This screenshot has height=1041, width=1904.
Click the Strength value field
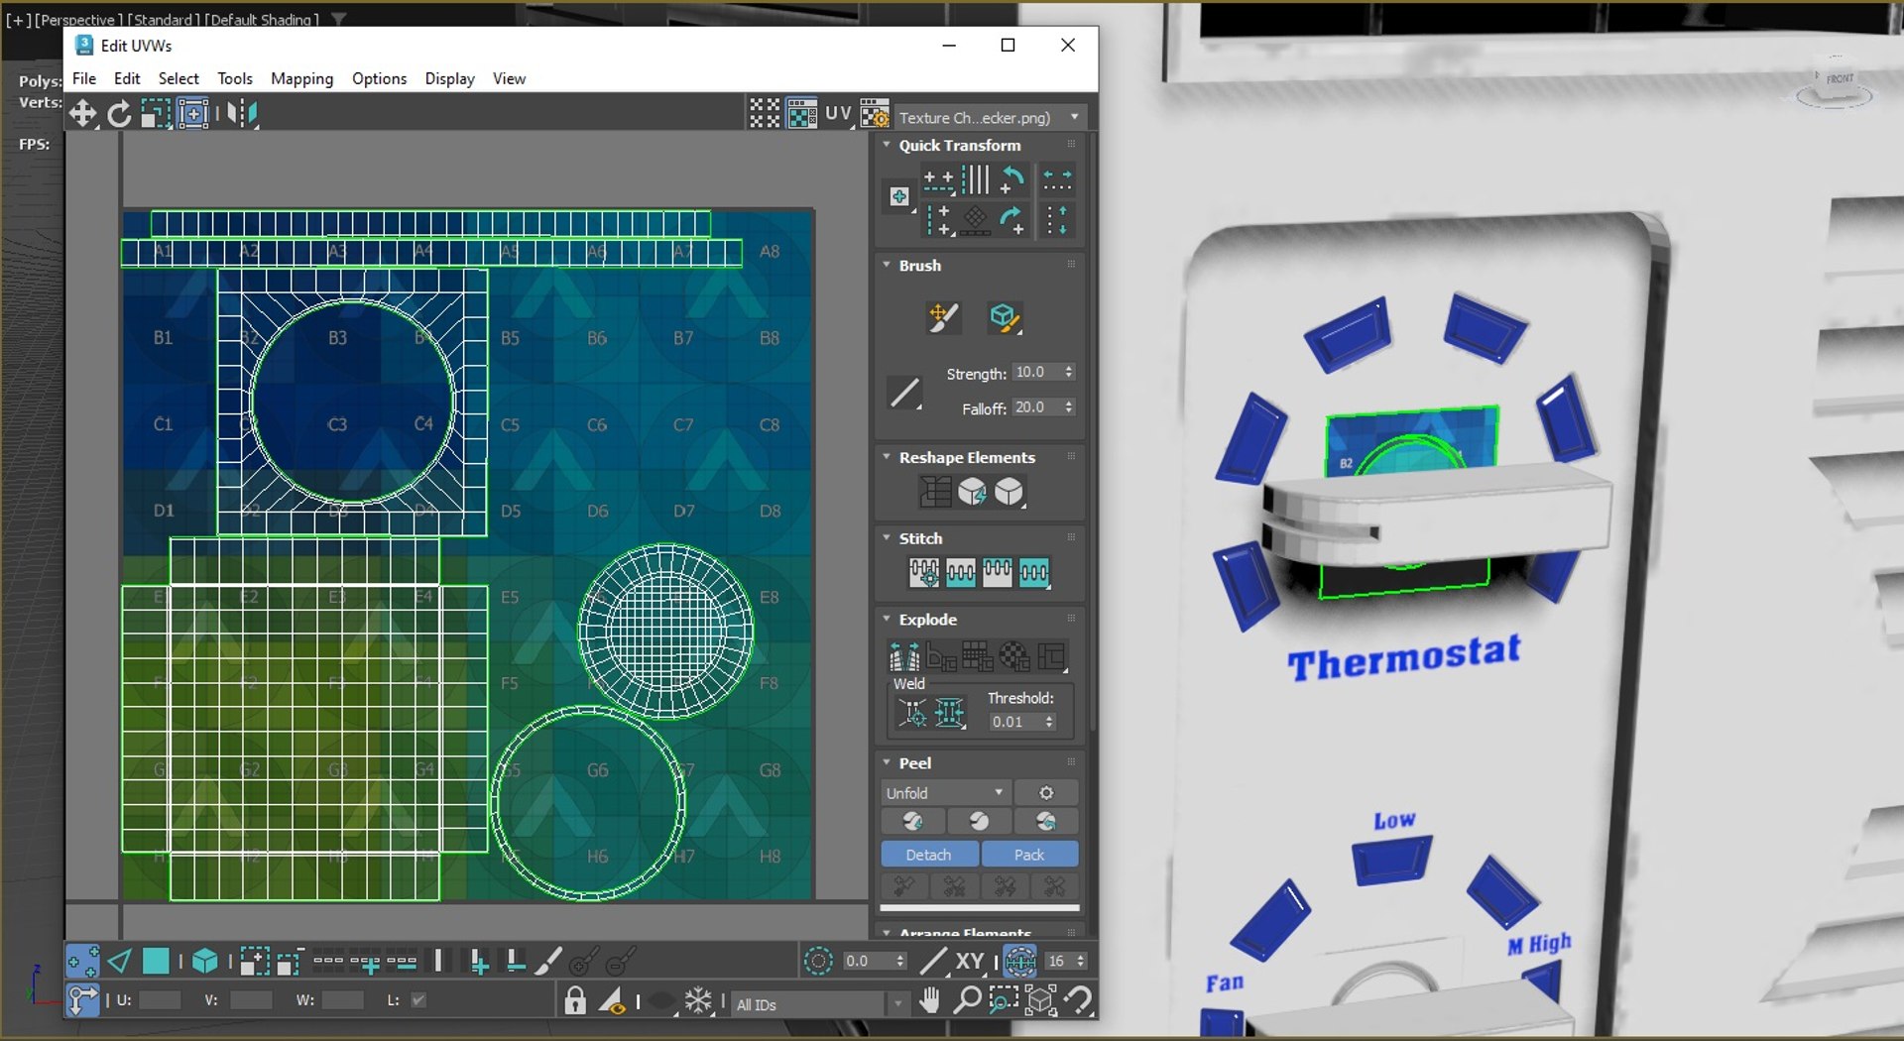click(1035, 373)
